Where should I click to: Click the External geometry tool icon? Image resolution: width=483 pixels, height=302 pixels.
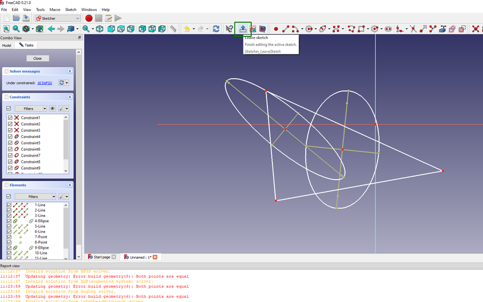[443, 29]
